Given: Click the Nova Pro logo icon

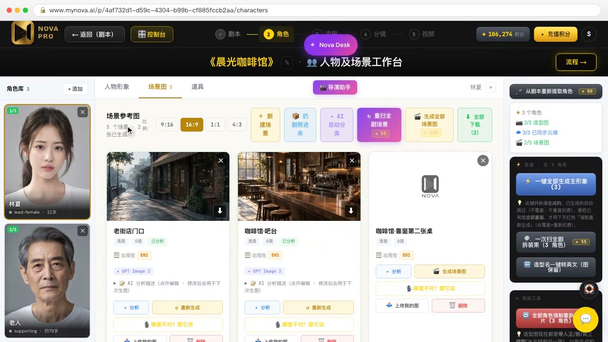Looking at the screenshot, I should tap(23, 33).
